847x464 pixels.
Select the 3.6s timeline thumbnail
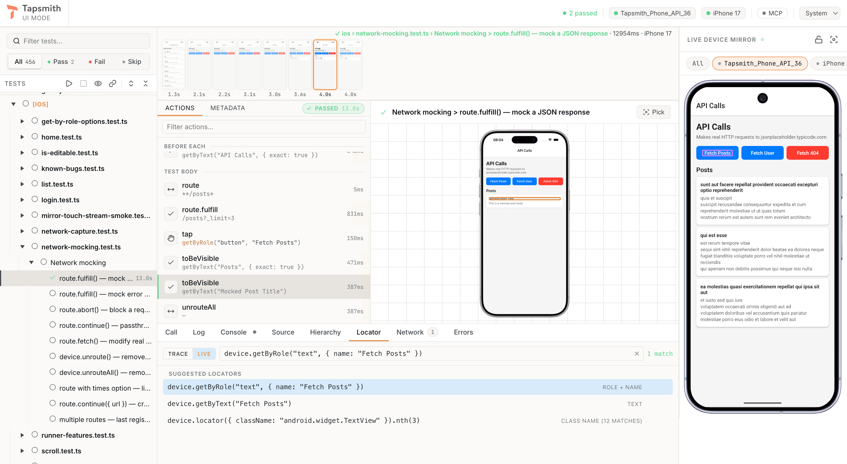click(300, 65)
